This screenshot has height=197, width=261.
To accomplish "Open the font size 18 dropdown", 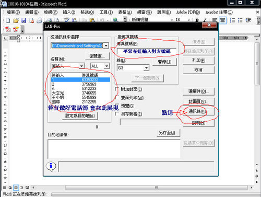I will (x=189, y=20).
